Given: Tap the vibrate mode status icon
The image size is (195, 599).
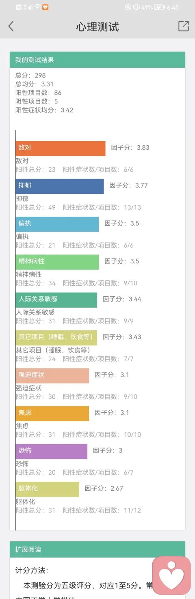Looking at the screenshot, I should point(136,7).
